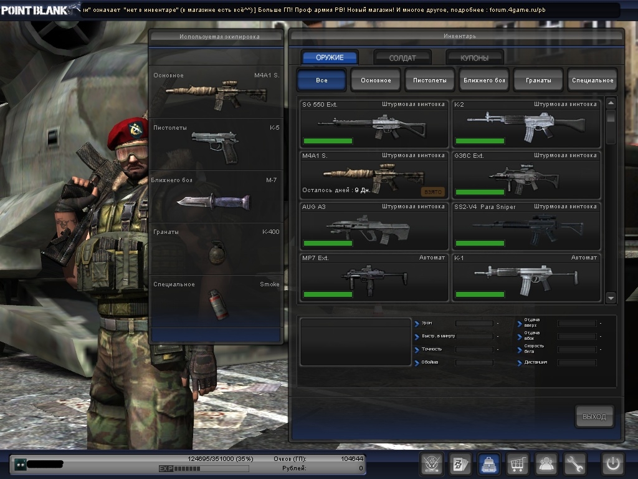The height and width of the screenshot is (479, 638).
Task: Filter weapons by Ближнего боя
Action: [483, 80]
